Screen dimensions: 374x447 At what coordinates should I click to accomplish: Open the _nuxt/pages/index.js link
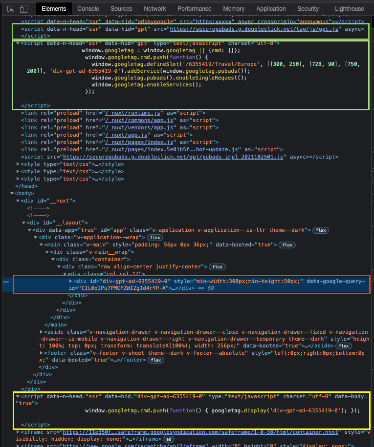pos(139,142)
